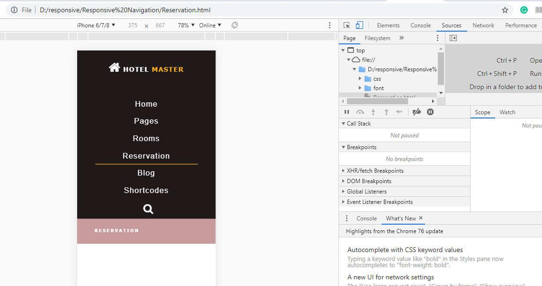This screenshot has width=542, height=286.
Task: Toggle network throttling offline icon near Online
Action: (234, 25)
